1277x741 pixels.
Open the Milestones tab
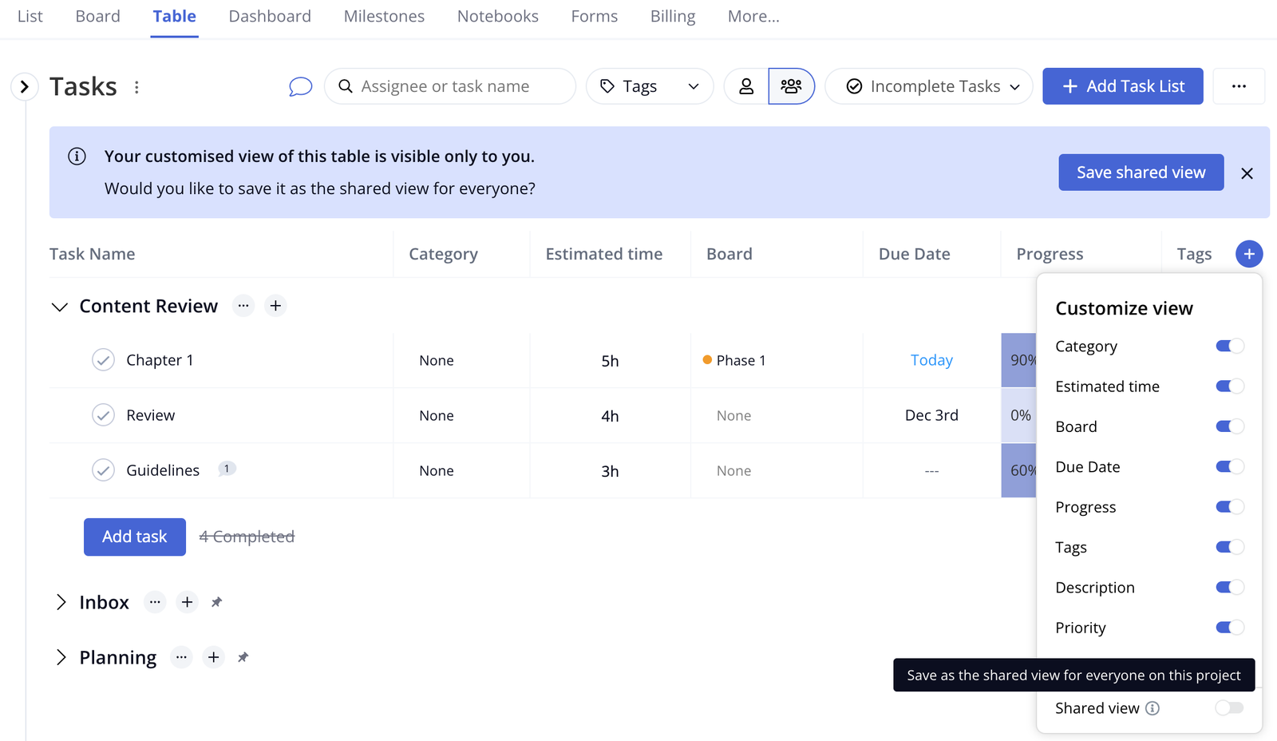384,16
